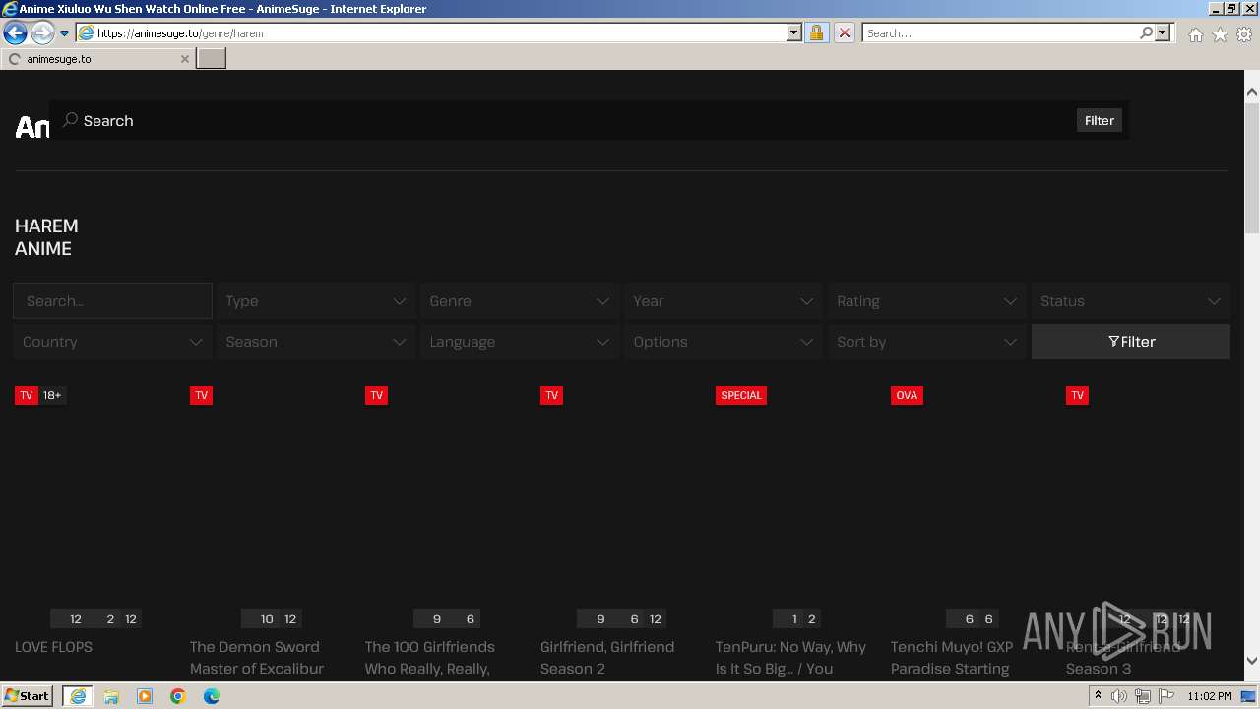1260x709 pixels.
Task: Click the 11:02 PM system clock
Action: click(1209, 696)
